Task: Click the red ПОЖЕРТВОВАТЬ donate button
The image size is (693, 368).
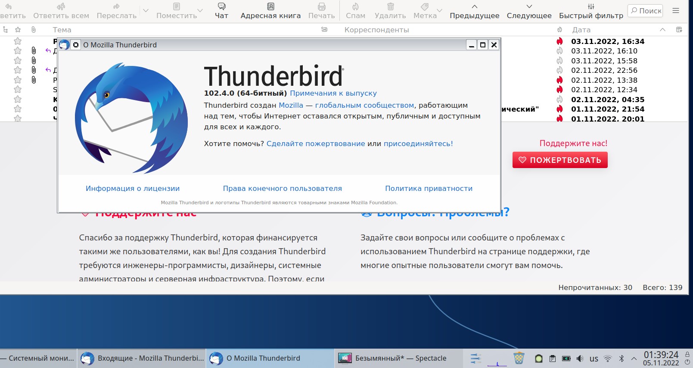Action: coord(560,160)
